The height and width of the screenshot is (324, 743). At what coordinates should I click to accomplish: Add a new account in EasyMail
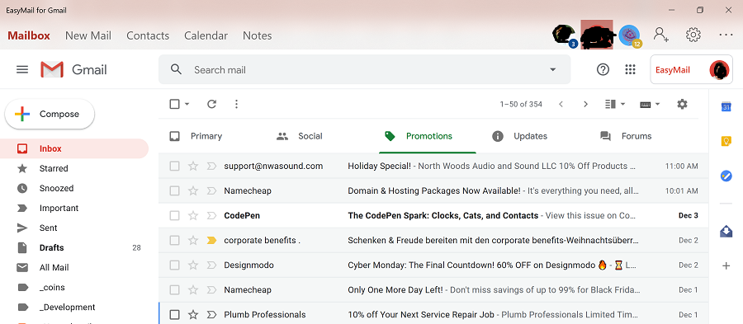tap(661, 35)
